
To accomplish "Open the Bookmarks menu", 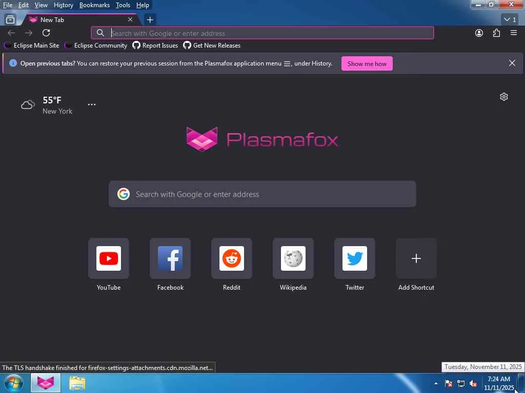I will pyautogui.click(x=94, y=5).
